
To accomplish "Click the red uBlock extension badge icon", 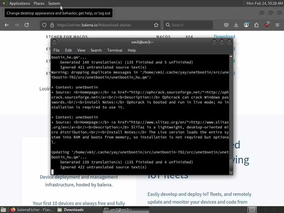I will [267, 25].
